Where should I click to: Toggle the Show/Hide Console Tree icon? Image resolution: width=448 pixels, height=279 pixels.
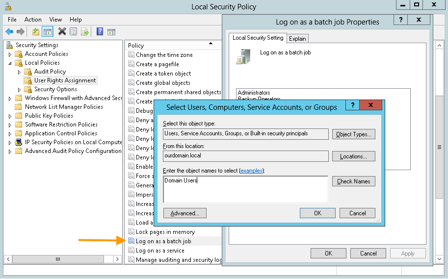(x=48, y=32)
